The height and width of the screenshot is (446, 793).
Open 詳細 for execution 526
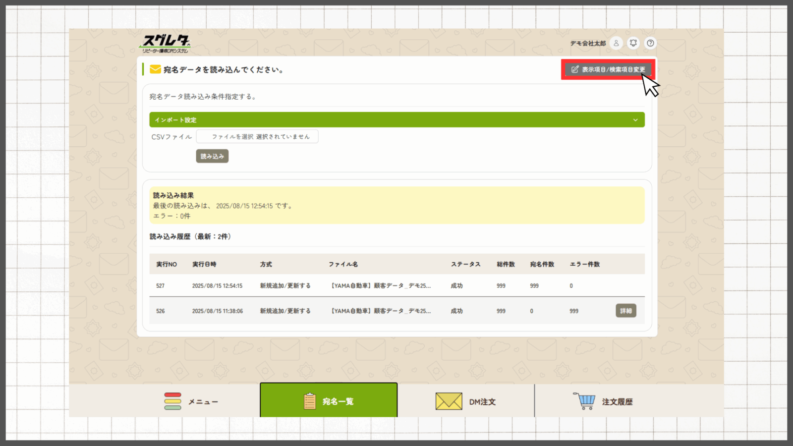coord(625,311)
